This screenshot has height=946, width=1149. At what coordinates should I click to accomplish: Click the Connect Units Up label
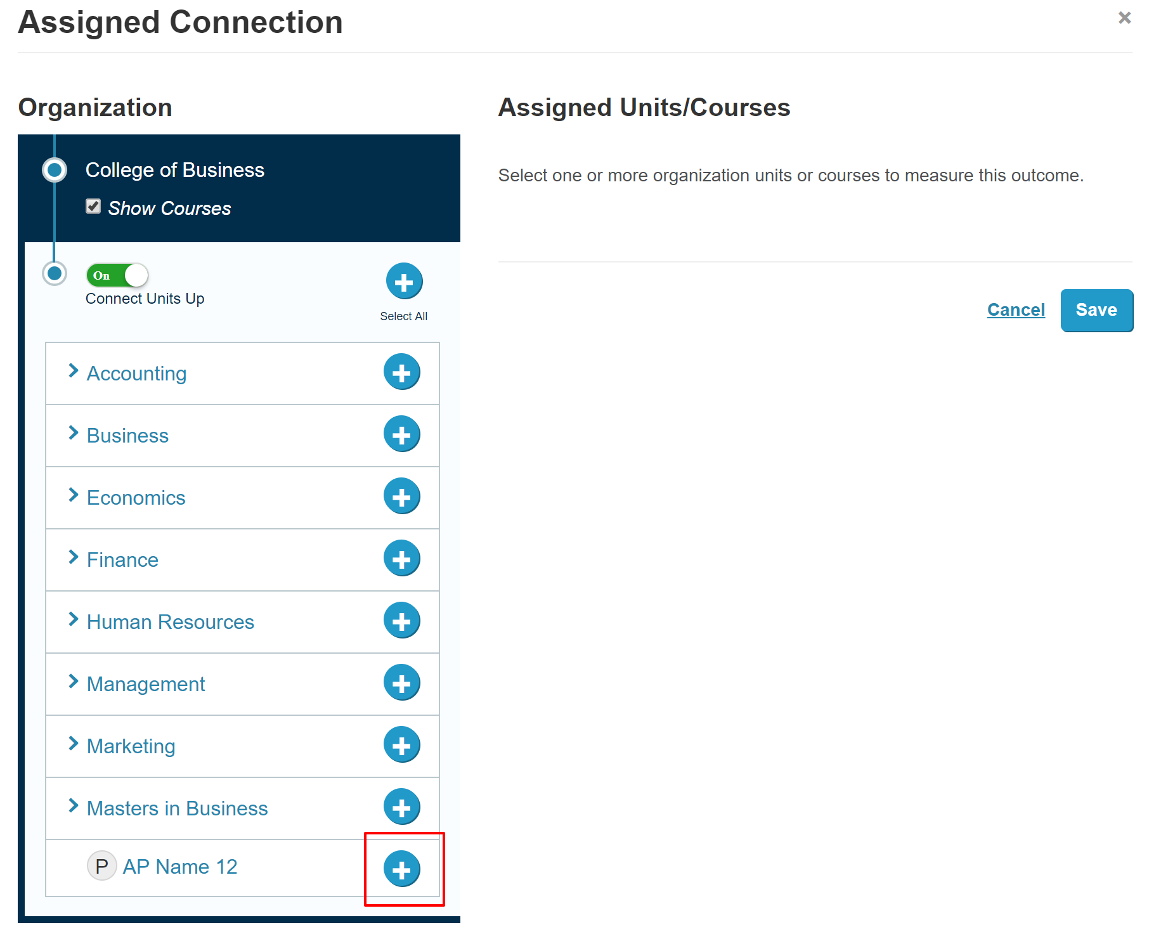coord(145,299)
